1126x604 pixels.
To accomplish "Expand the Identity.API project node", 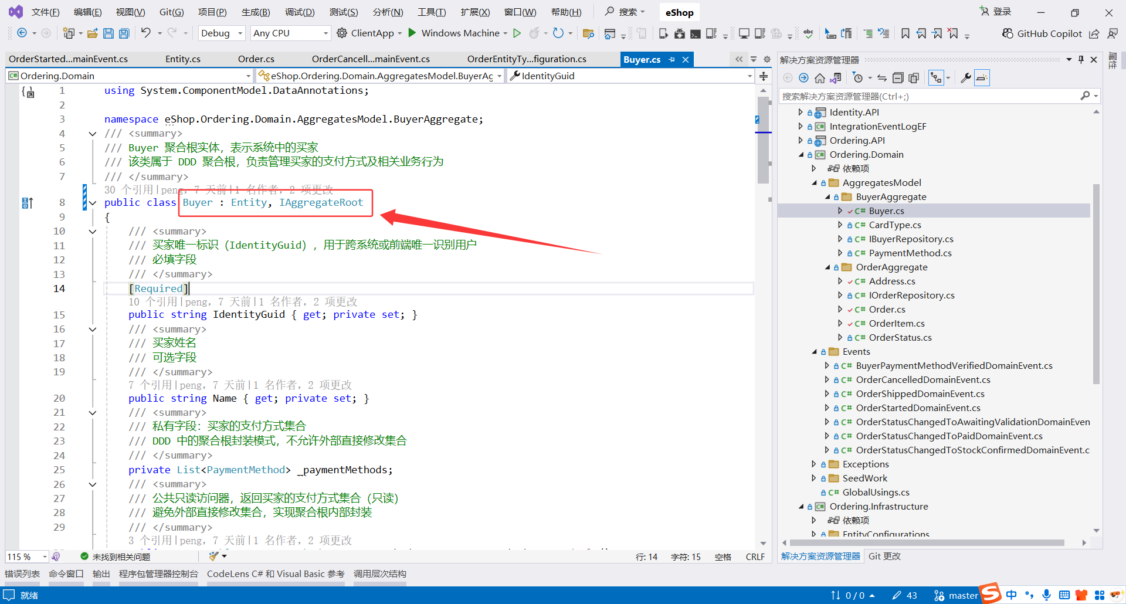I will pos(801,112).
